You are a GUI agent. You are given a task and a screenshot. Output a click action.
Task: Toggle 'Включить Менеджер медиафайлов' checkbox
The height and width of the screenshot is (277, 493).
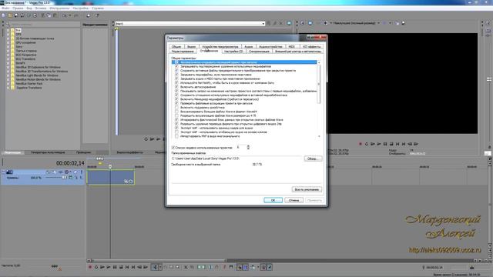[x=176, y=99]
